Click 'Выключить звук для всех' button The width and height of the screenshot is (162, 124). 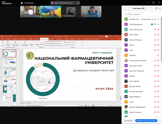[x=146, y=121]
